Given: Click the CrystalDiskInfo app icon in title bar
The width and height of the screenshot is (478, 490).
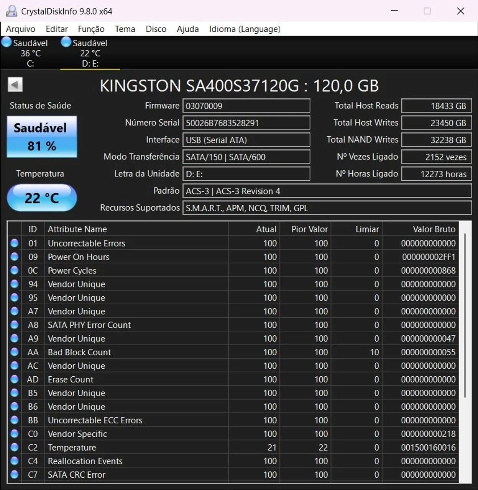Looking at the screenshot, I should tap(11, 11).
